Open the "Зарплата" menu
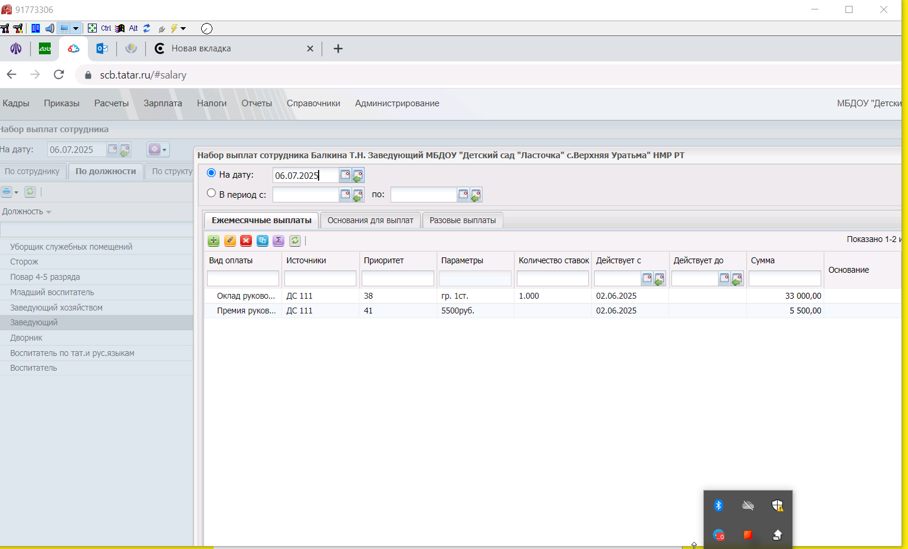This screenshot has width=908, height=549. coord(163,103)
